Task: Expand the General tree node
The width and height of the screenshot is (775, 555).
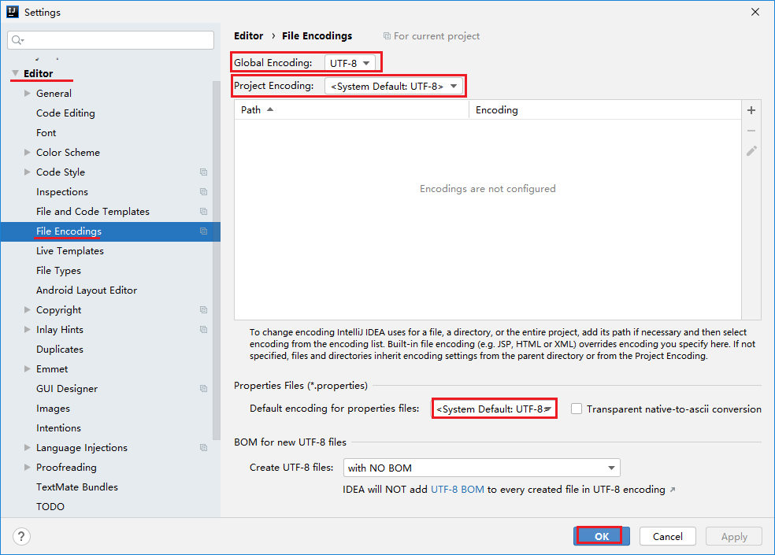Action: click(28, 93)
